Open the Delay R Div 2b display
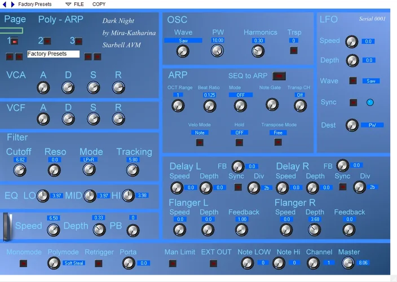The width and height of the screenshot is (397, 282). 372,187
